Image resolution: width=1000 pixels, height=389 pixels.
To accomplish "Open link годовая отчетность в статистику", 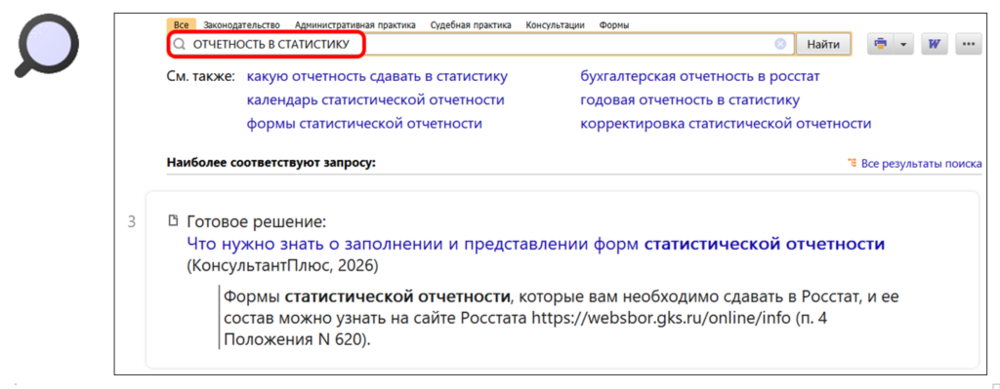I will point(690,100).
